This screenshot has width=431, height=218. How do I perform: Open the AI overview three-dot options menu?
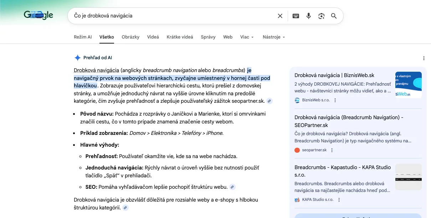(424, 58)
